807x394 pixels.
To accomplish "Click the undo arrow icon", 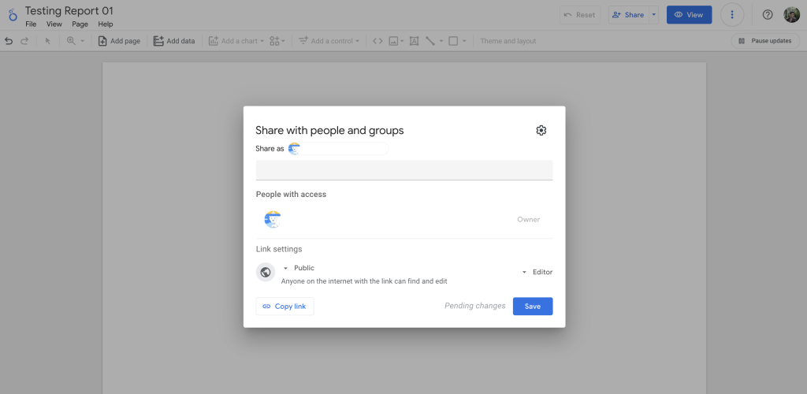I will pos(9,41).
